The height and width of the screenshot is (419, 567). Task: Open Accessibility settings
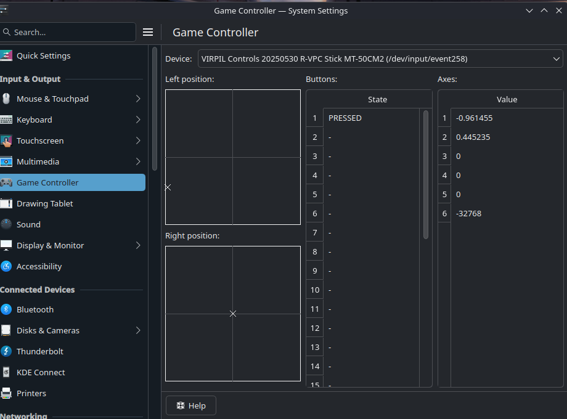[40, 266]
